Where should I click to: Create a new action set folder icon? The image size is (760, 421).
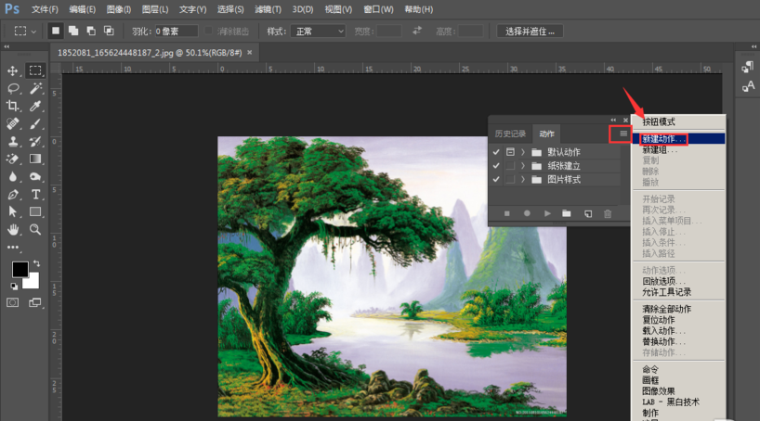click(567, 213)
